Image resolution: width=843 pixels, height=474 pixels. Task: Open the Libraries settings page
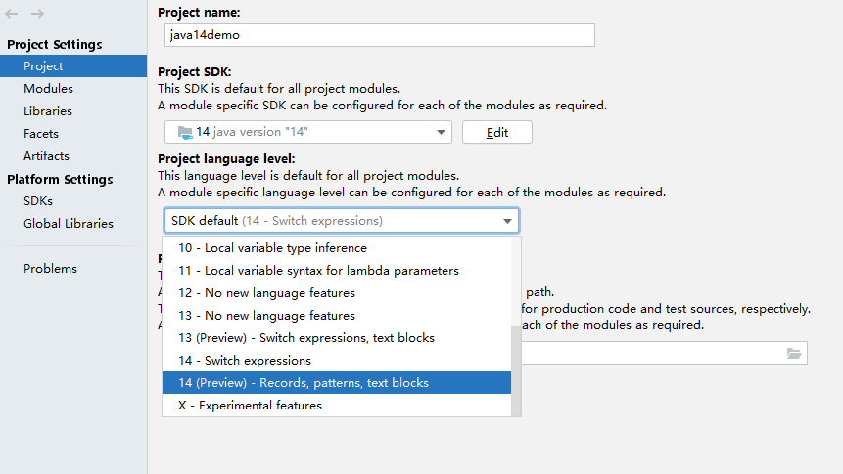click(x=48, y=111)
